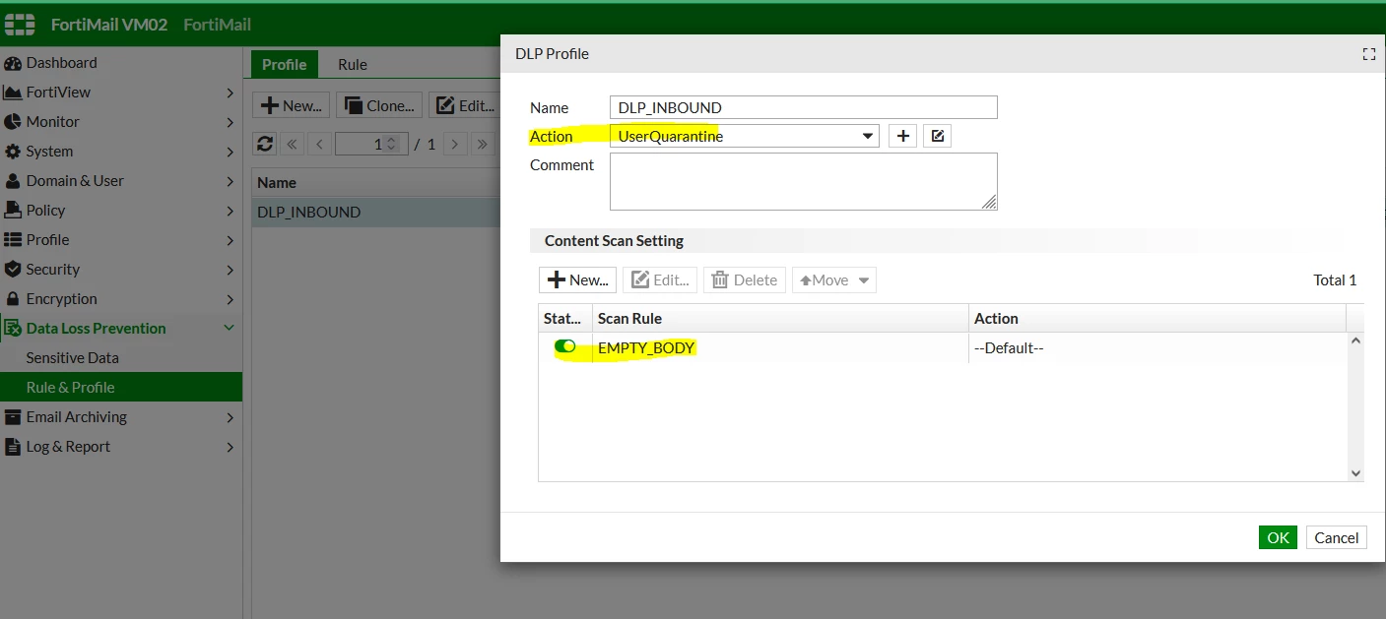Click the page number field
Image resolution: width=1386 pixels, height=619 pixels.
pyautogui.click(x=370, y=144)
